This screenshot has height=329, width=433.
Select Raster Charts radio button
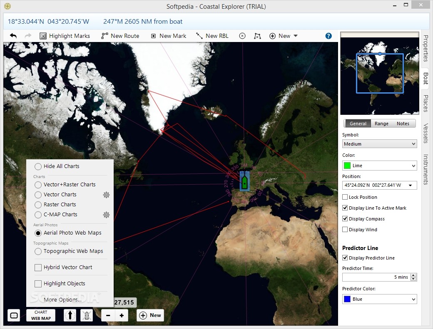point(38,205)
